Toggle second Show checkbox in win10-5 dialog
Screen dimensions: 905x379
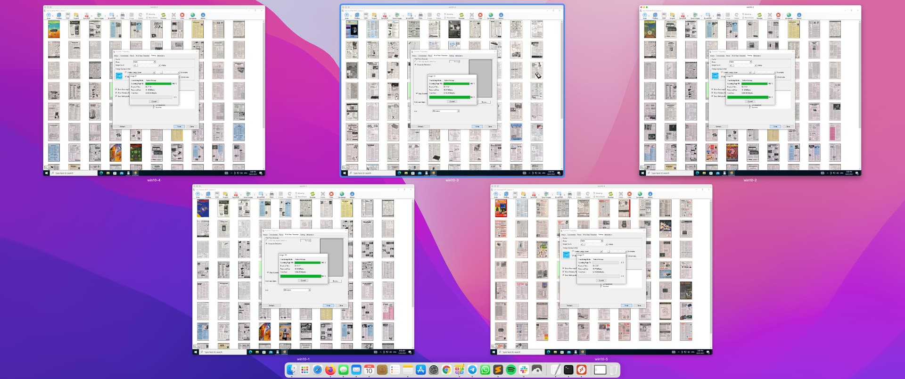[563, 272]
